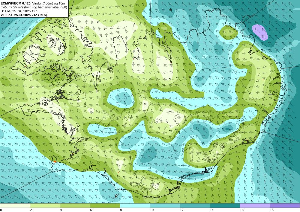The height and width of the screenshot is (212, 300).
Task: Click the 0–2 m/s palest legend swatch
Action: (15, 205)
